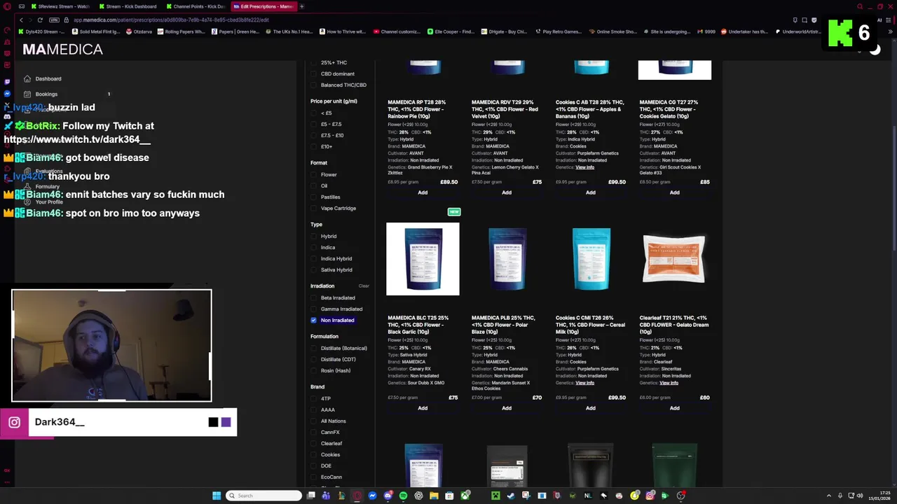Open Instagram icon in taskbar
Viewport: 897px width, 504px height.
click(650, 496)
